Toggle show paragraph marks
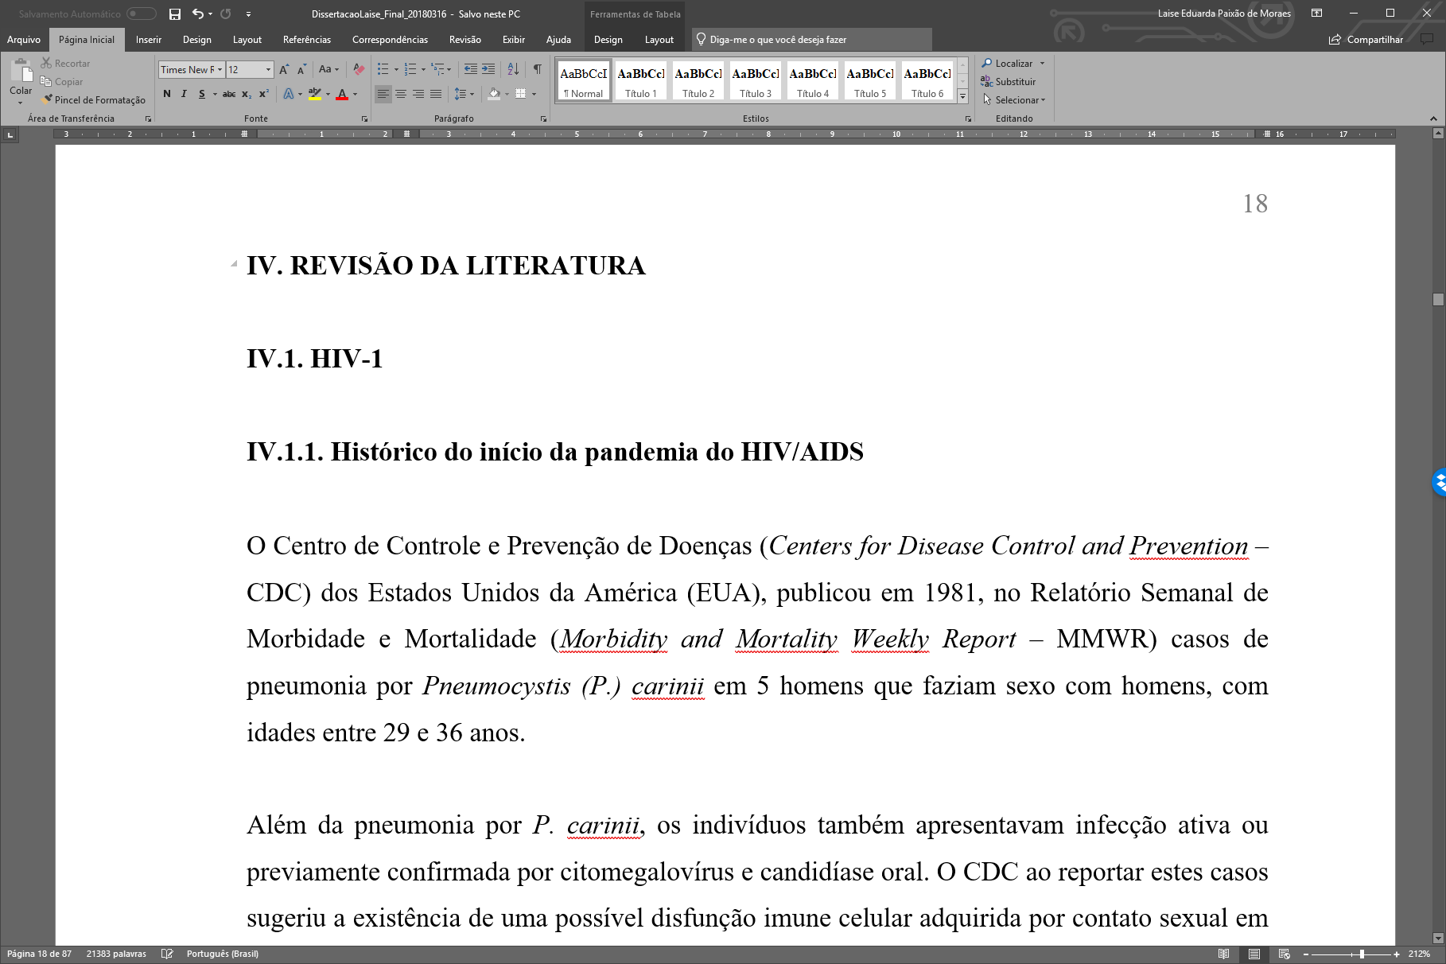1446x964 pixels. (538, 69)
